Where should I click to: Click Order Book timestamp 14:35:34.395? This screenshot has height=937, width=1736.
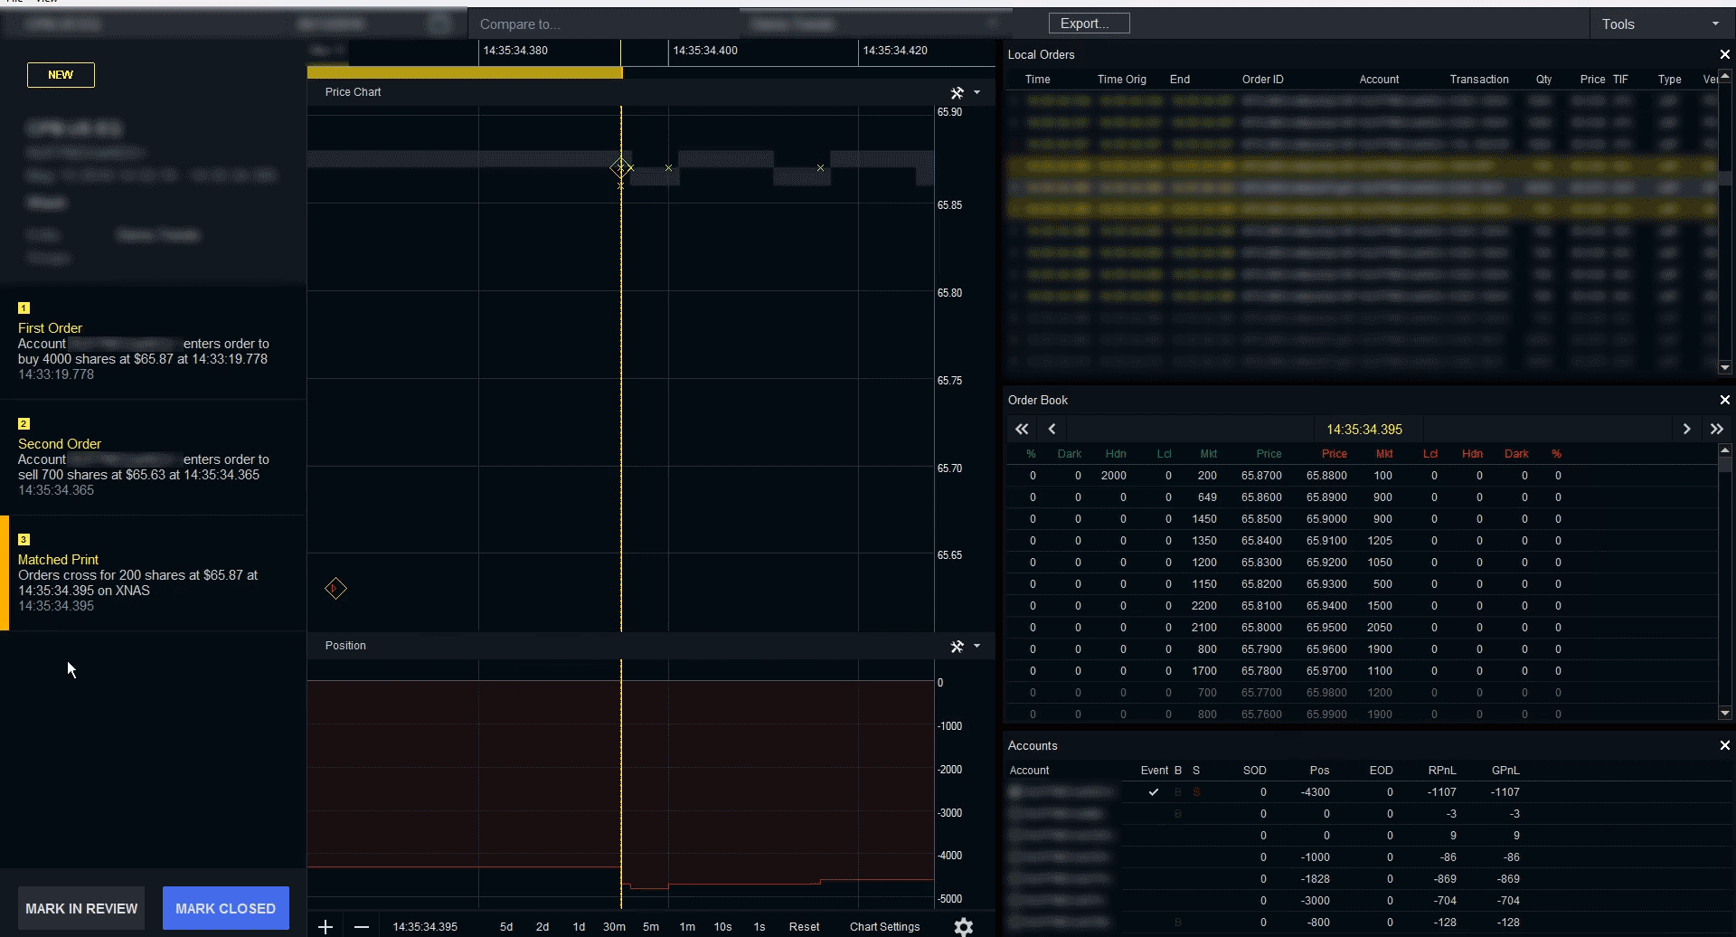(x=1363, y=429)
